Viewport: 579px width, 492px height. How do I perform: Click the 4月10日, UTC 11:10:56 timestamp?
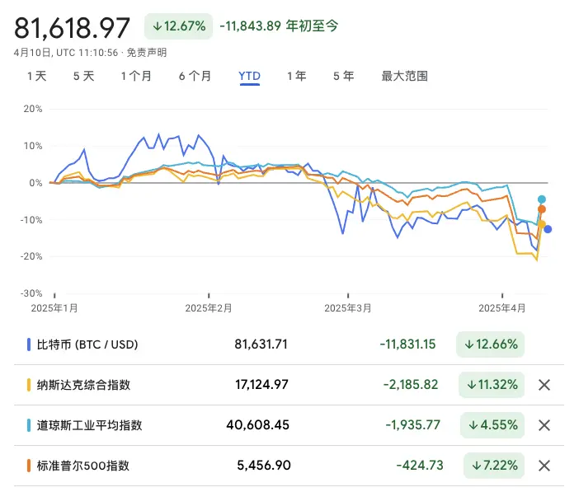pyautogui.click(x=66, y=53)
